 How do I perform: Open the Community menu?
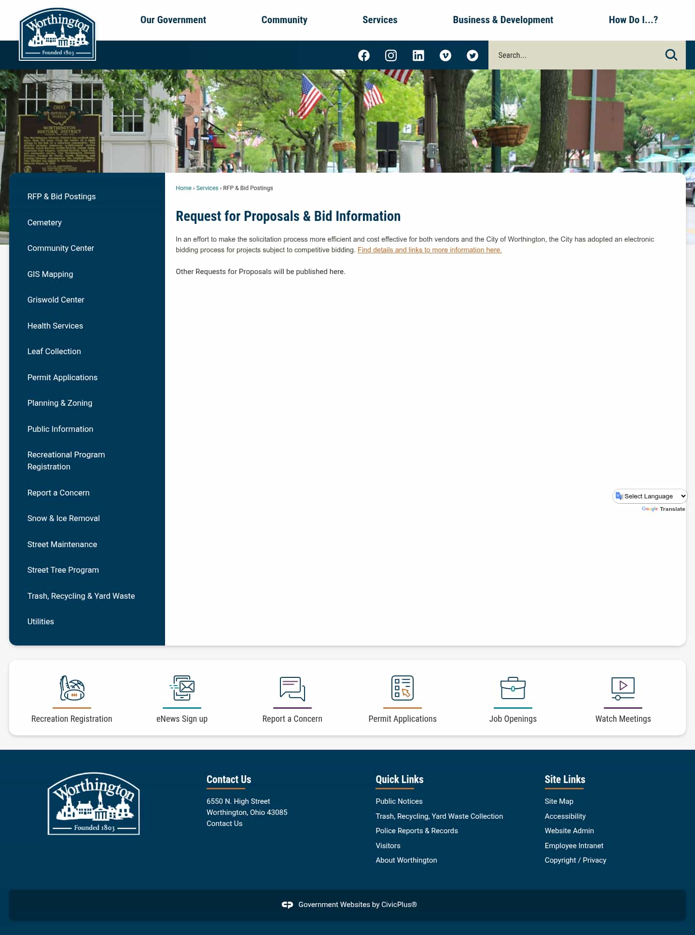tap(284, 20)
